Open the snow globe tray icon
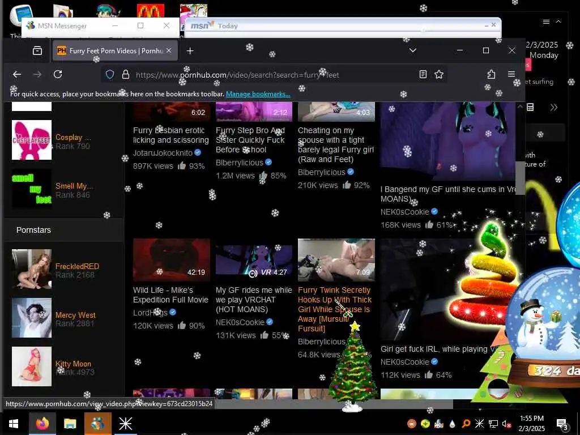580x435 pixels. click(x=439, y=424)
